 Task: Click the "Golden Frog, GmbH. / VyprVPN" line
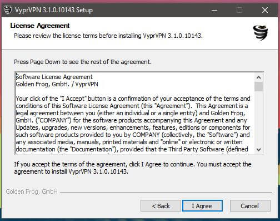(57, 84)
